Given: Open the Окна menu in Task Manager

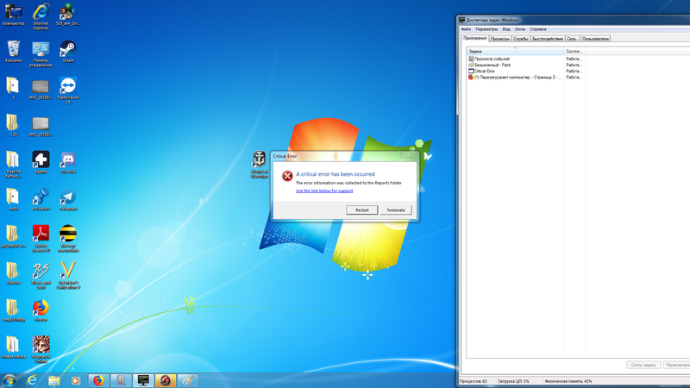Looking at the screenshot, I should click(520, 29).
